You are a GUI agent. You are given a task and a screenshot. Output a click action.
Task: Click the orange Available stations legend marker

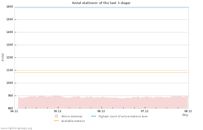[x=56, y=121]
